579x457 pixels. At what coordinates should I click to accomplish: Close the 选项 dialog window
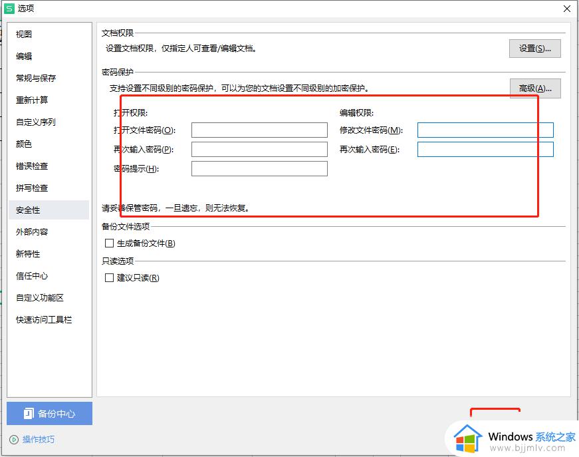pos(567,9)
